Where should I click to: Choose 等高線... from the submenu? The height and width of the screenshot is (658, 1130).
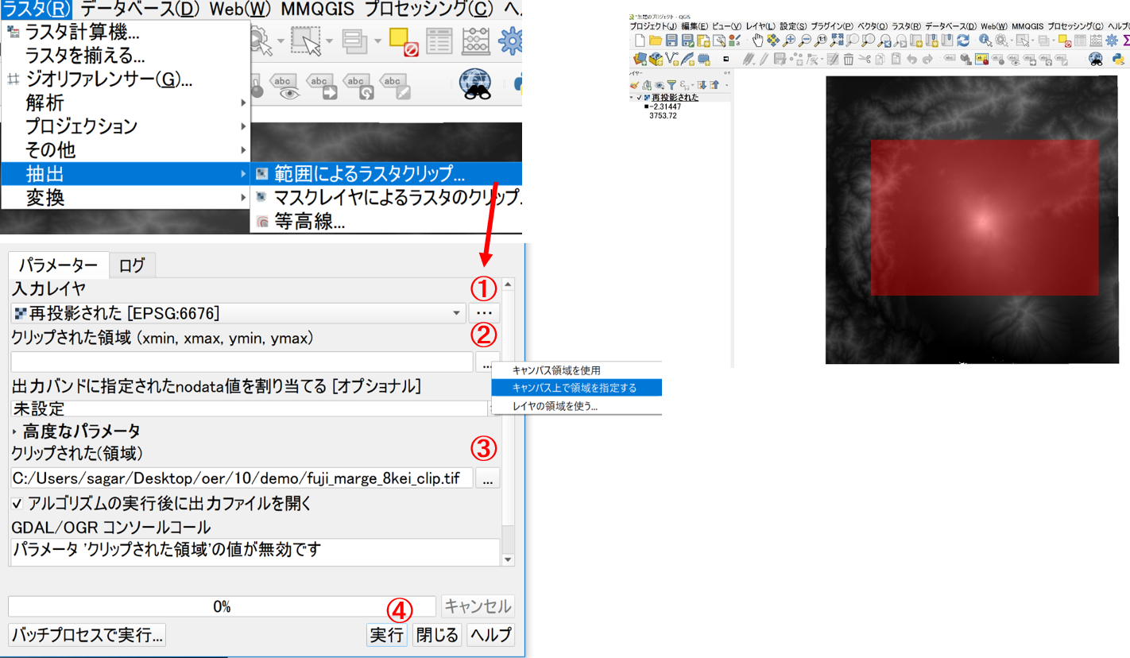387,223
